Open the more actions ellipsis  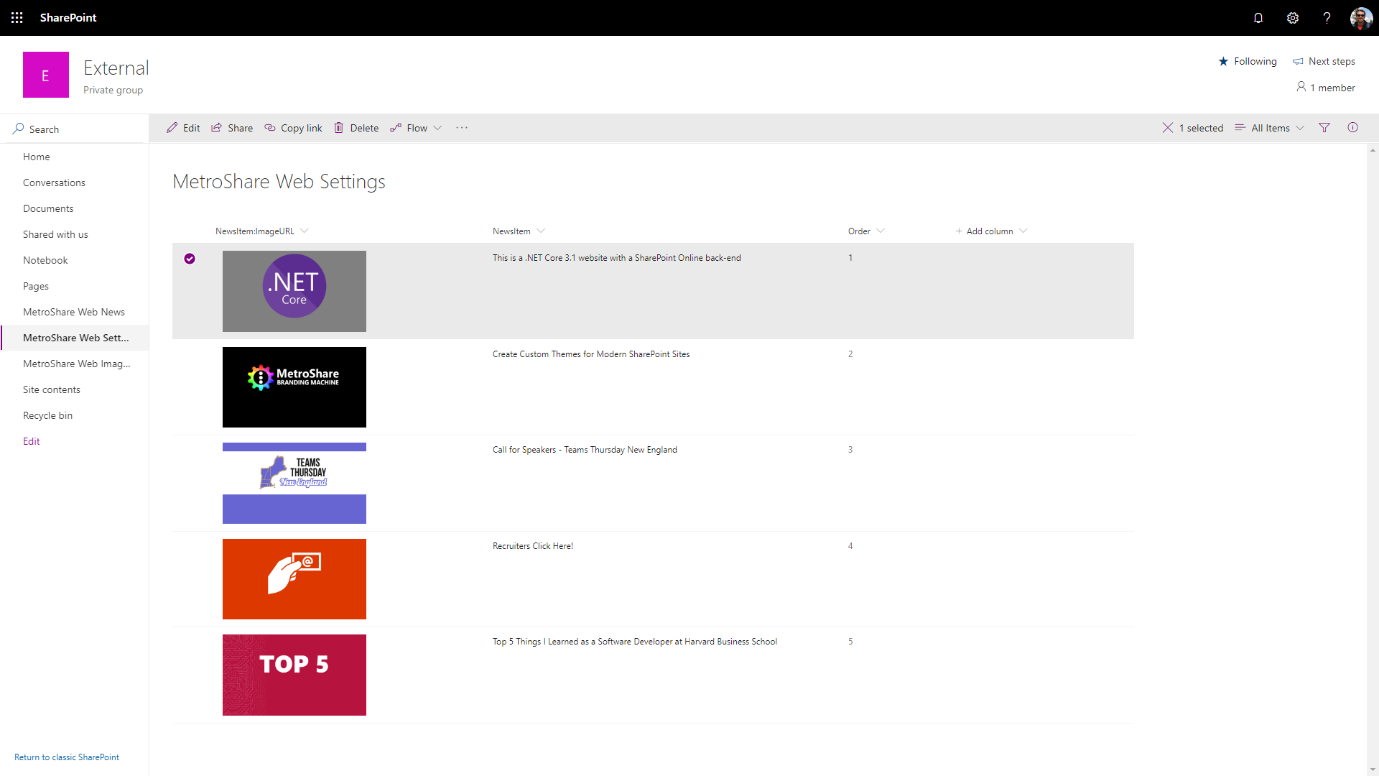coord(462,128)
